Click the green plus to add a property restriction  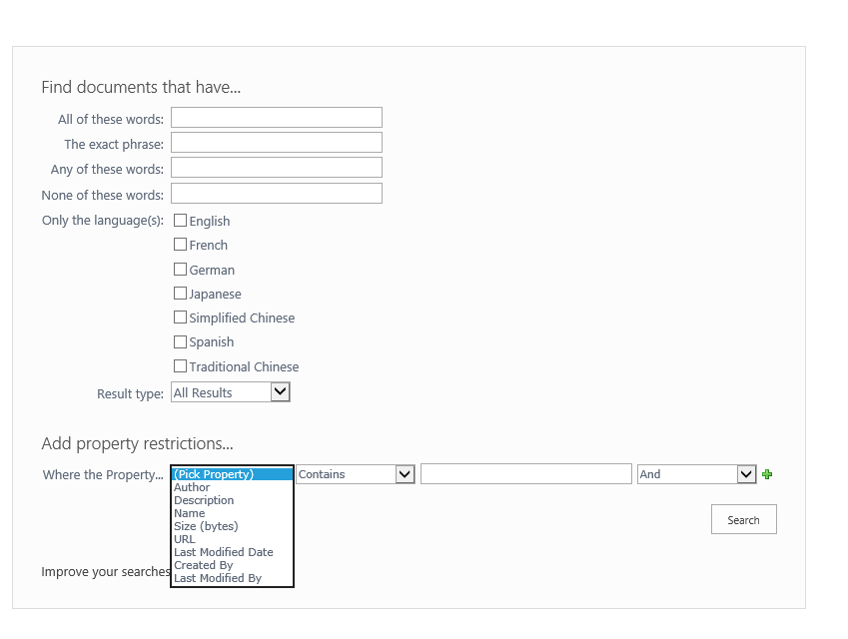point(767,473)
